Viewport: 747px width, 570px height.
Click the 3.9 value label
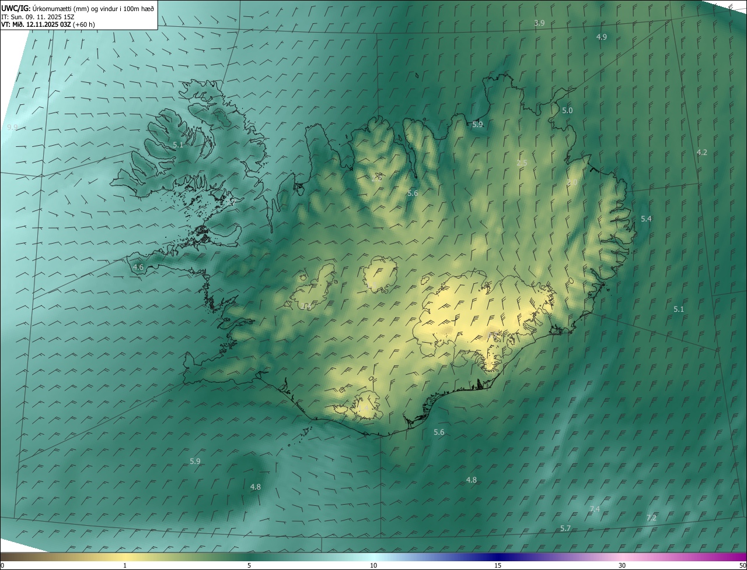(539, 23)
